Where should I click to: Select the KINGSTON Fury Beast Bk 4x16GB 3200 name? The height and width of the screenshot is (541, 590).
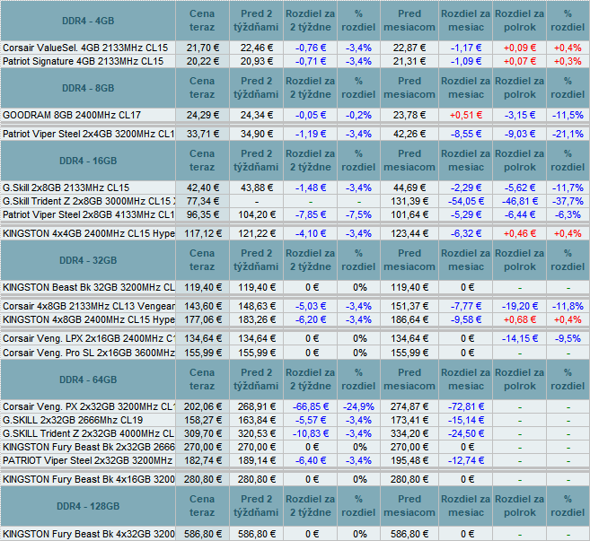(x=88, y=479)
